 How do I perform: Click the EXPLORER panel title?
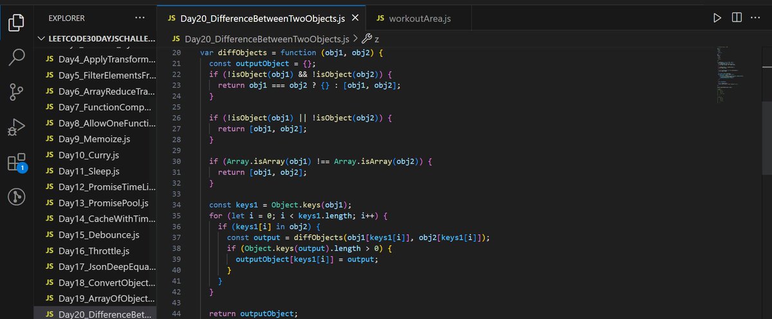67,19
